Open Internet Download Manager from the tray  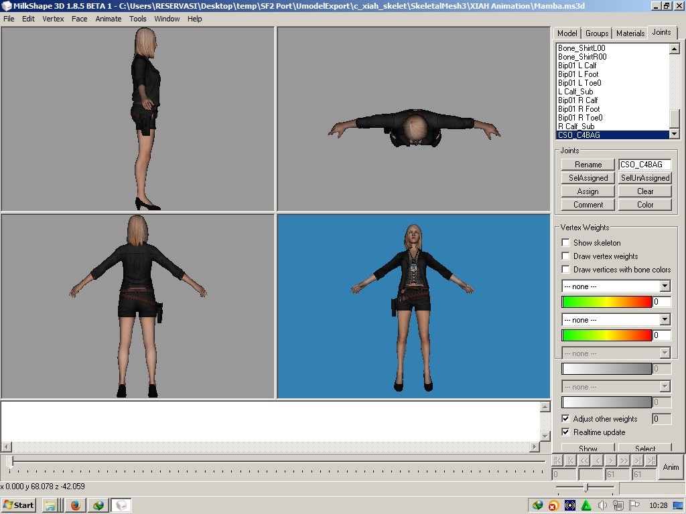pyautogui.click(x=539, y=505)
